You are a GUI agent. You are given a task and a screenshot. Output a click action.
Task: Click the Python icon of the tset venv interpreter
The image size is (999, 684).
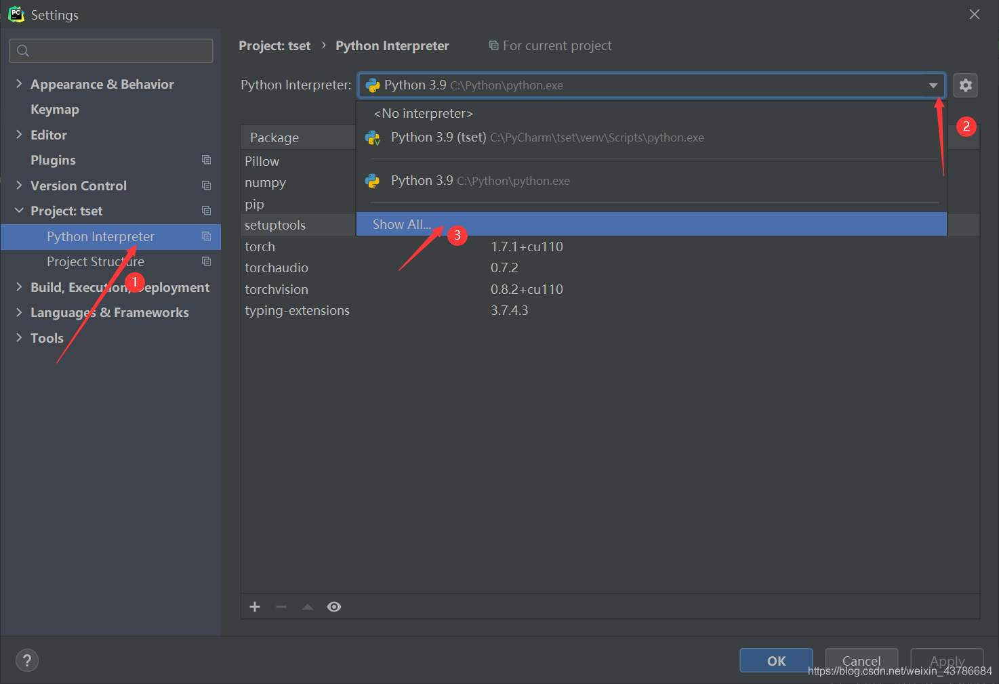pyautogui.click(x=373, y=137)
